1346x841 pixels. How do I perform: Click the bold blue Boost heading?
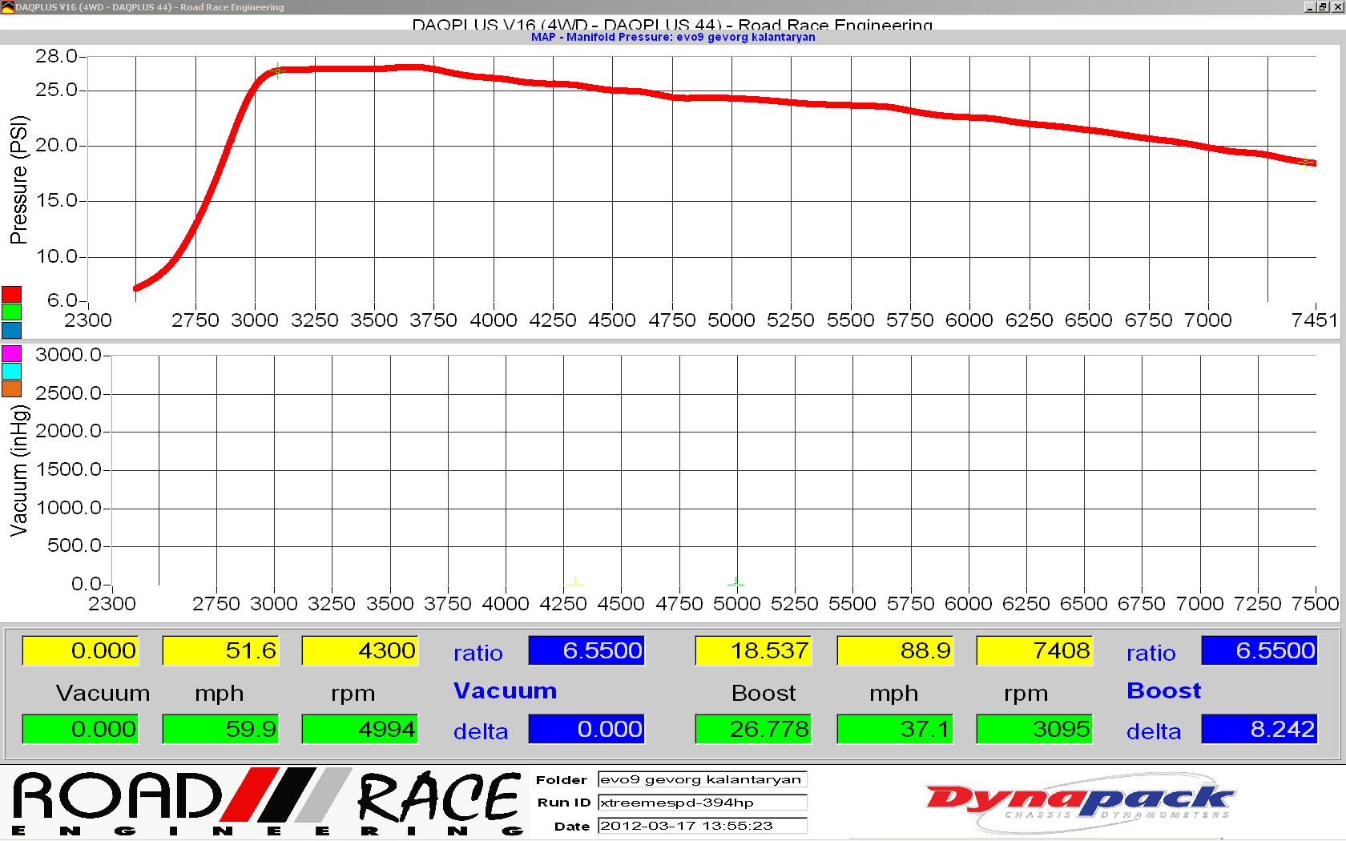coord(1164,690)
